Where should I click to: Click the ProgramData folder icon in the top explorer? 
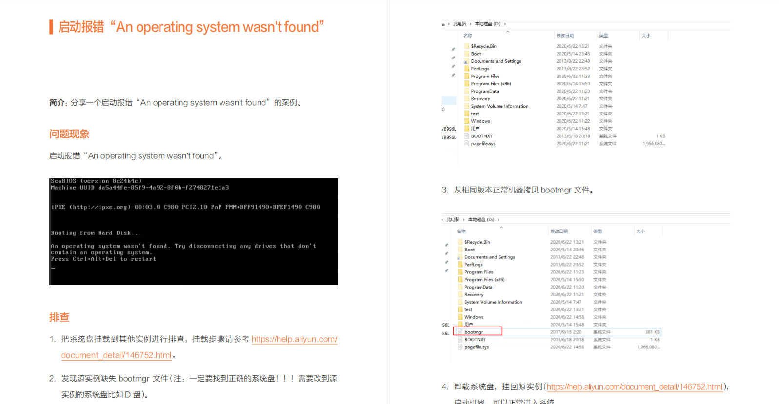(467, 91)
